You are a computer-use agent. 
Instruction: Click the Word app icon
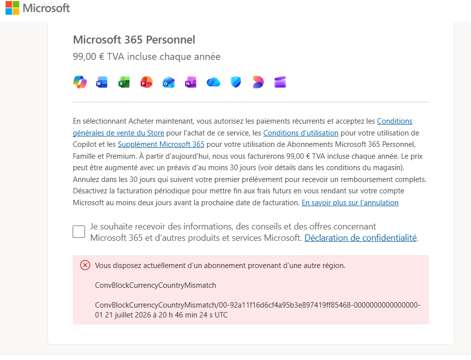(102, 82)
